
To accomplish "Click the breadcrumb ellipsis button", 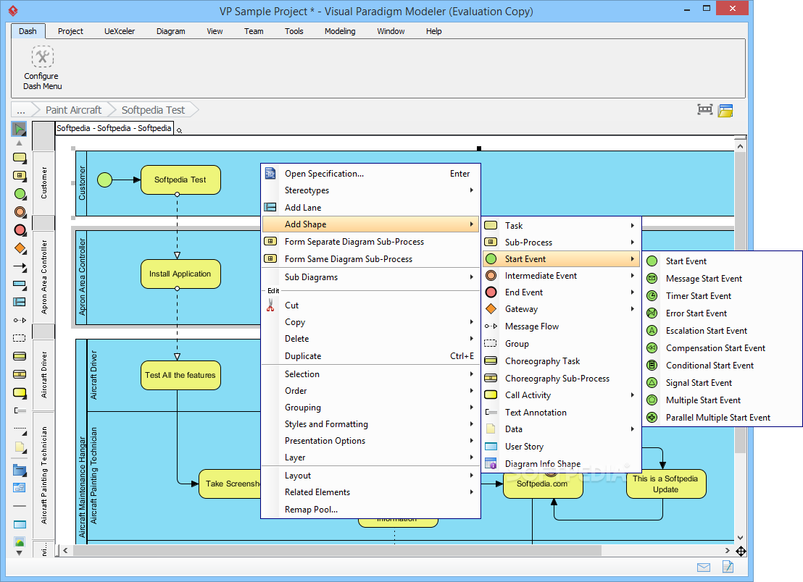I will click(x=21, y=110).
